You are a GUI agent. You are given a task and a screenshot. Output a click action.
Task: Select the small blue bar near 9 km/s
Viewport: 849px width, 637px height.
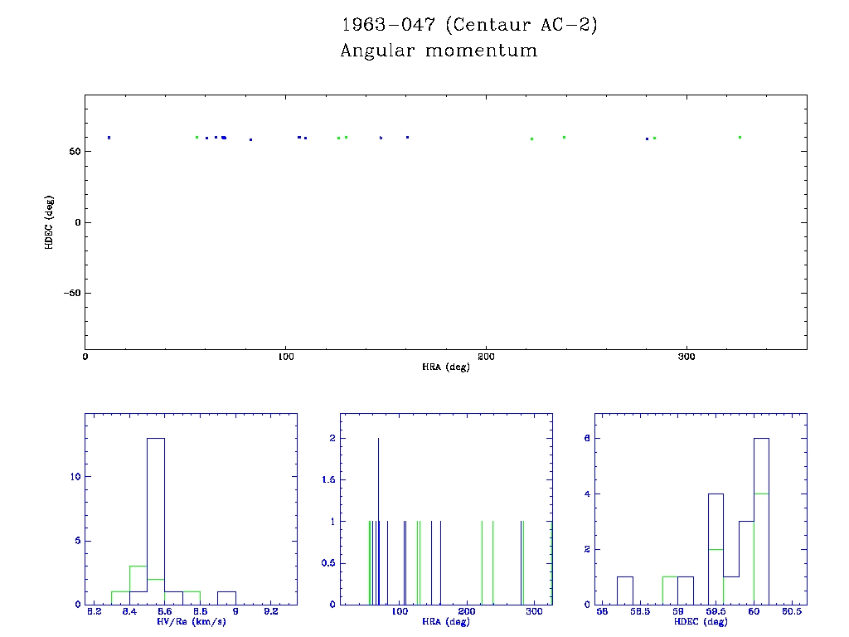coord(226,597)
